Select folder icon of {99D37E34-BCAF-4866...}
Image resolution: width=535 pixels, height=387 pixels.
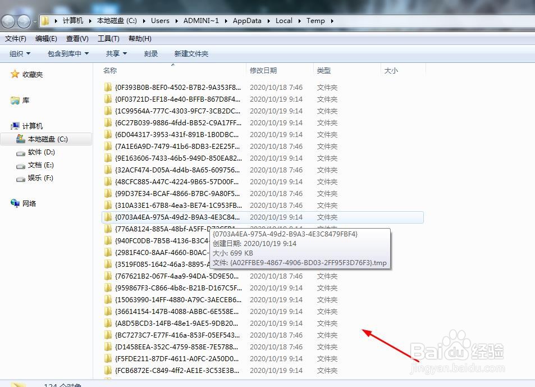click(108, 193)
